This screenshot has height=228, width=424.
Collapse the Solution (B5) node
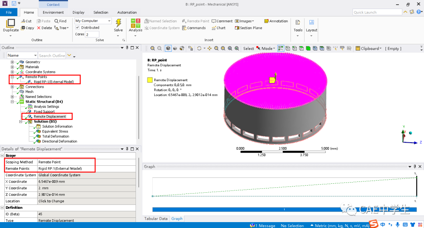click(20, 122)
